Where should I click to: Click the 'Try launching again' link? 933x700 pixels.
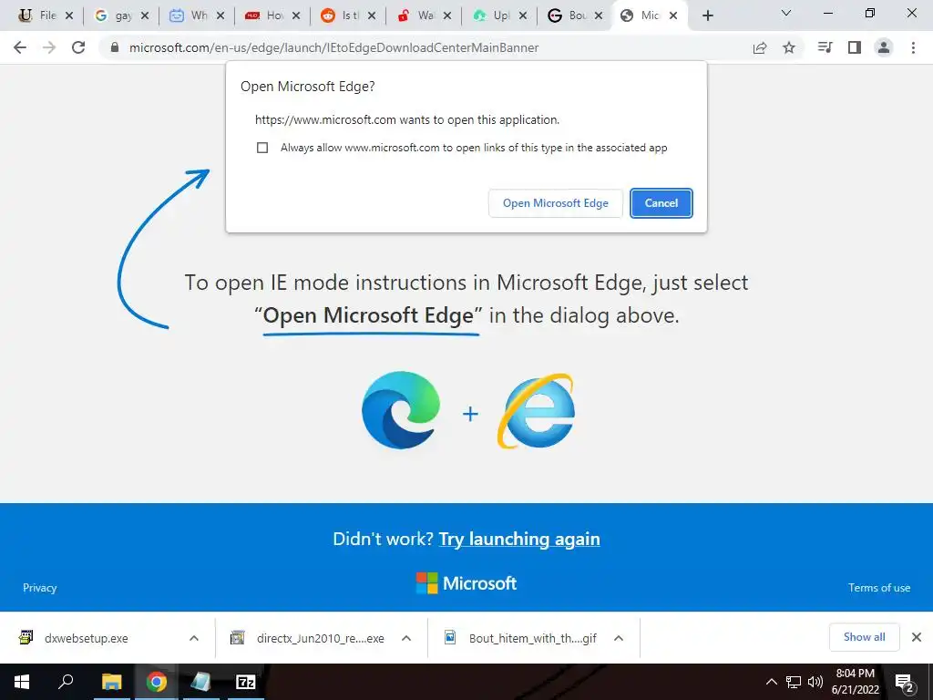point(519,539)
